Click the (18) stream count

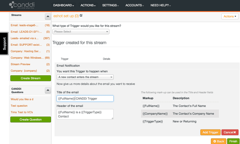(x=47, y=25)
